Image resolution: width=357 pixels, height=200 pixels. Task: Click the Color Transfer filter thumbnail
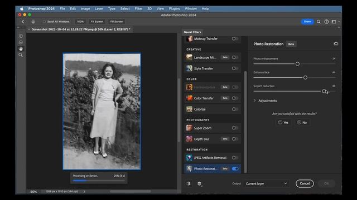pos(189,98)
